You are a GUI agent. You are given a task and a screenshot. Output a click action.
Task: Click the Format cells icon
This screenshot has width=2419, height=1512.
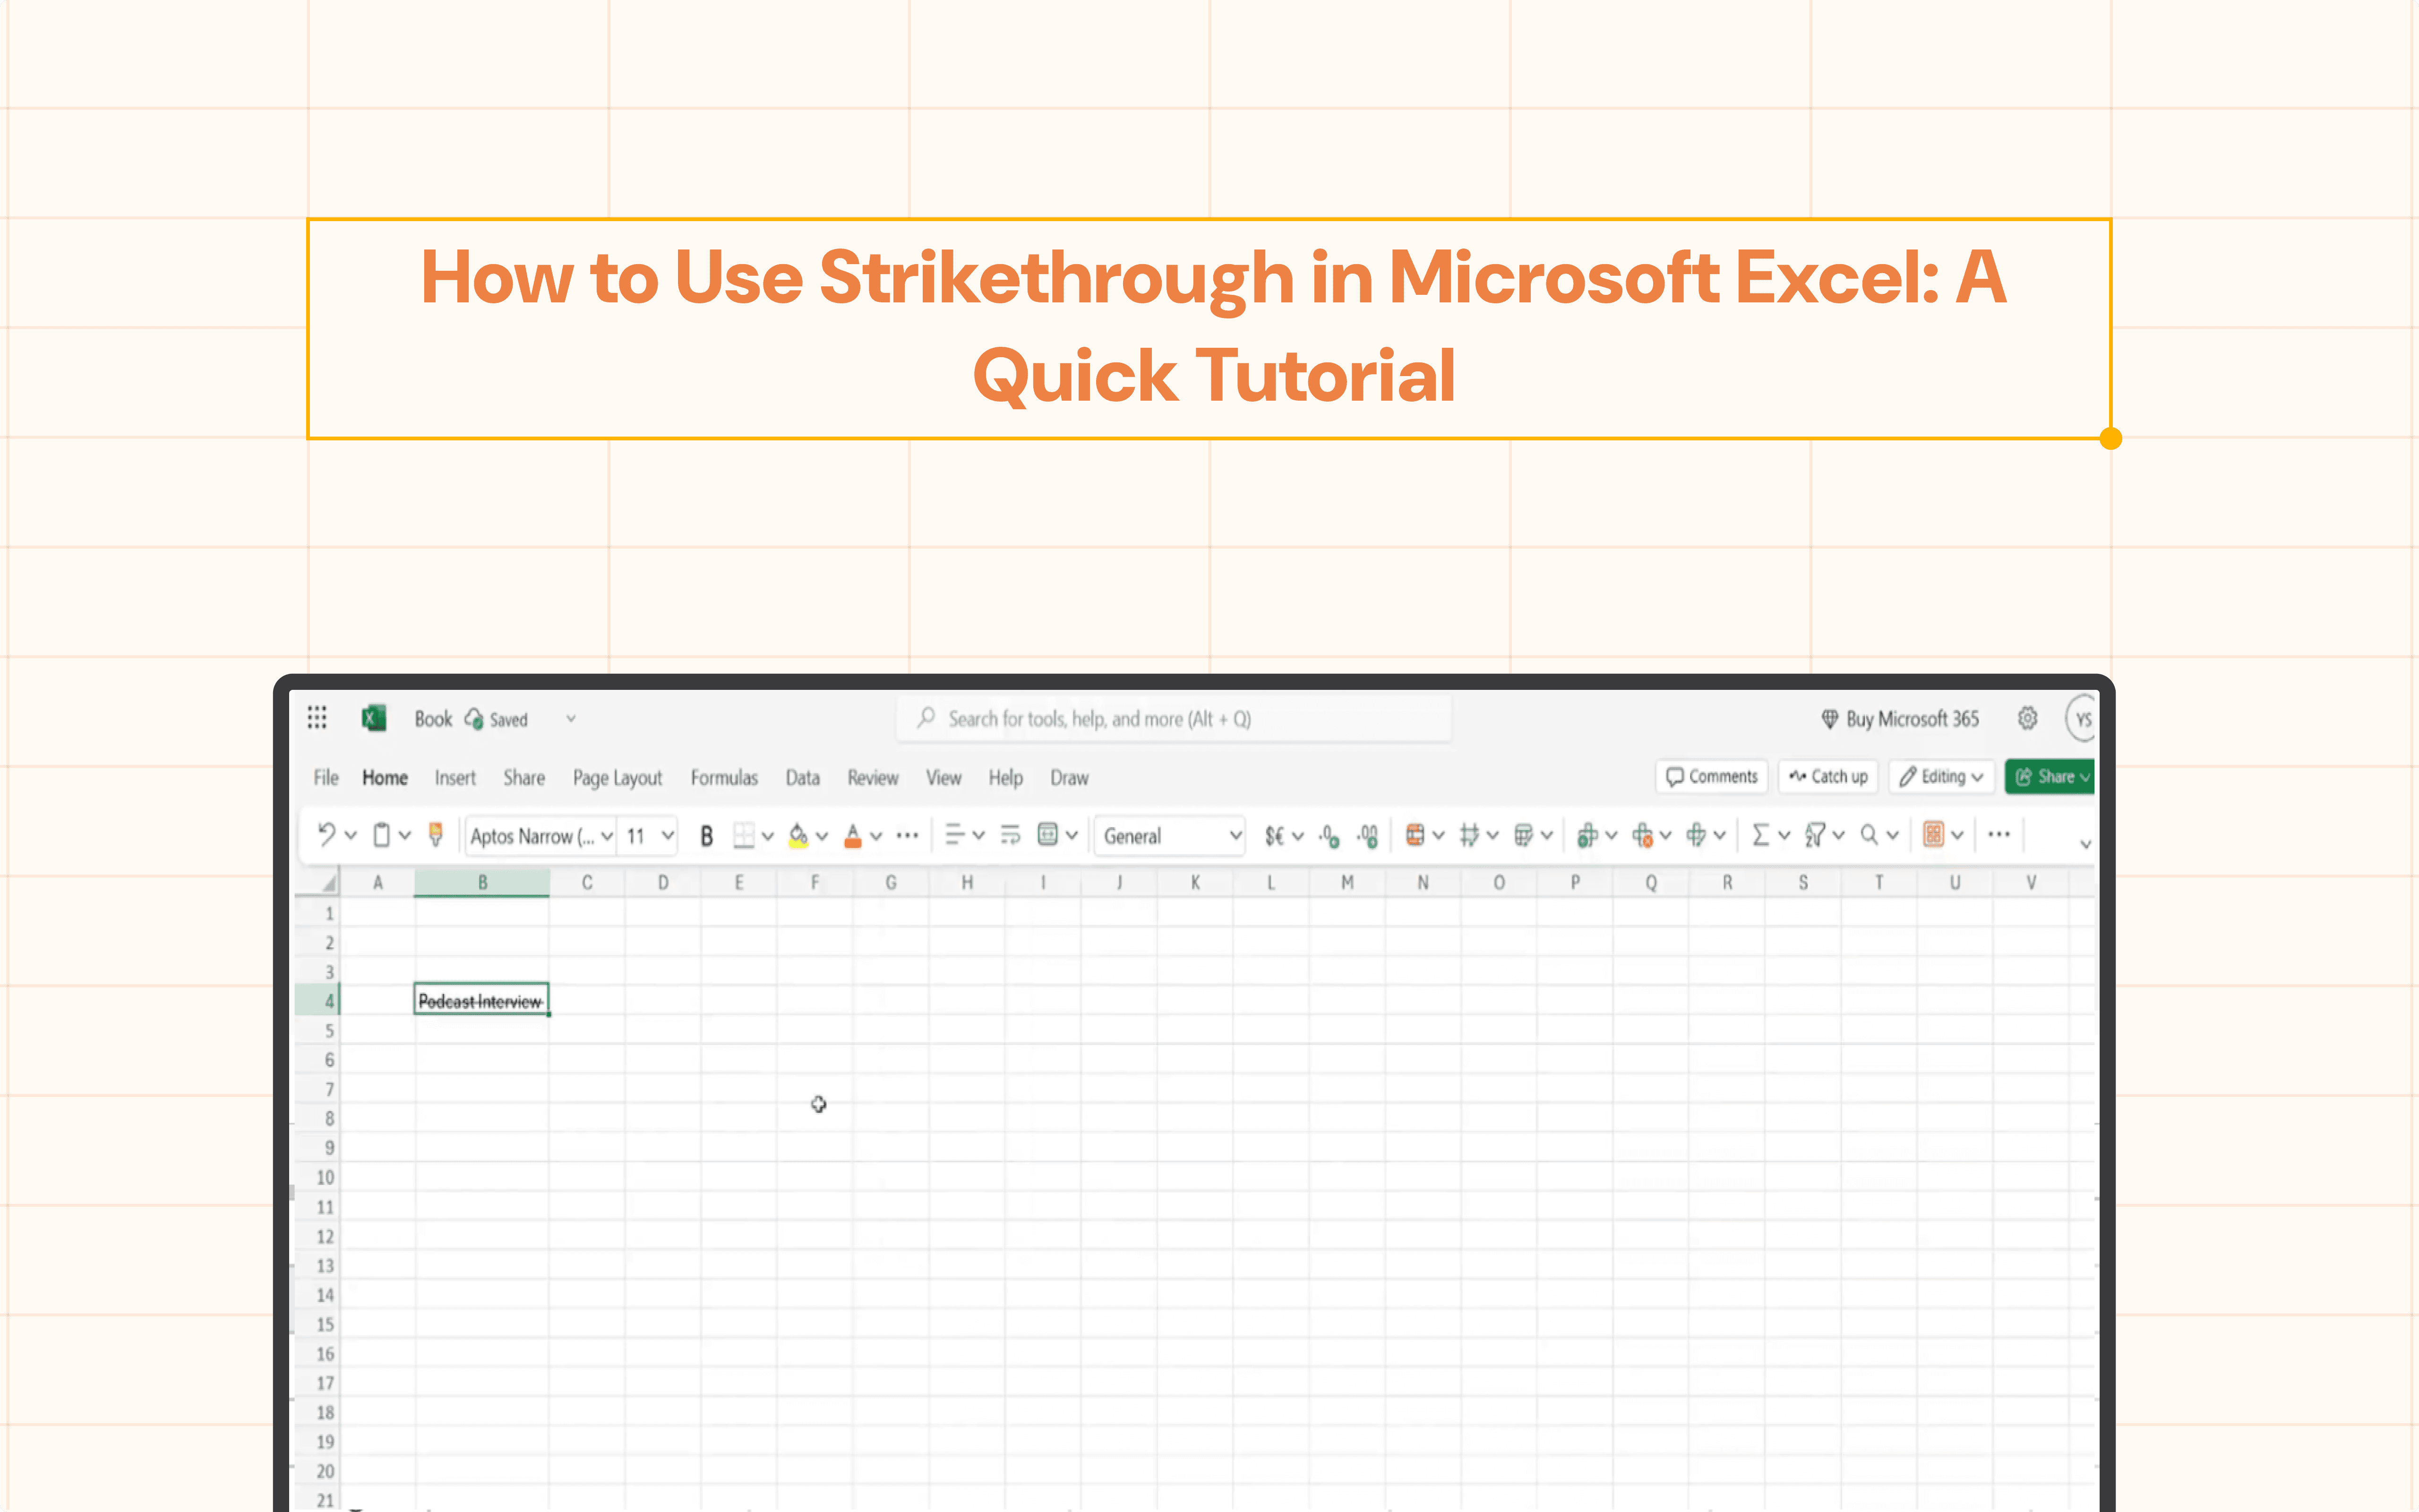[x=1696, y=834]
